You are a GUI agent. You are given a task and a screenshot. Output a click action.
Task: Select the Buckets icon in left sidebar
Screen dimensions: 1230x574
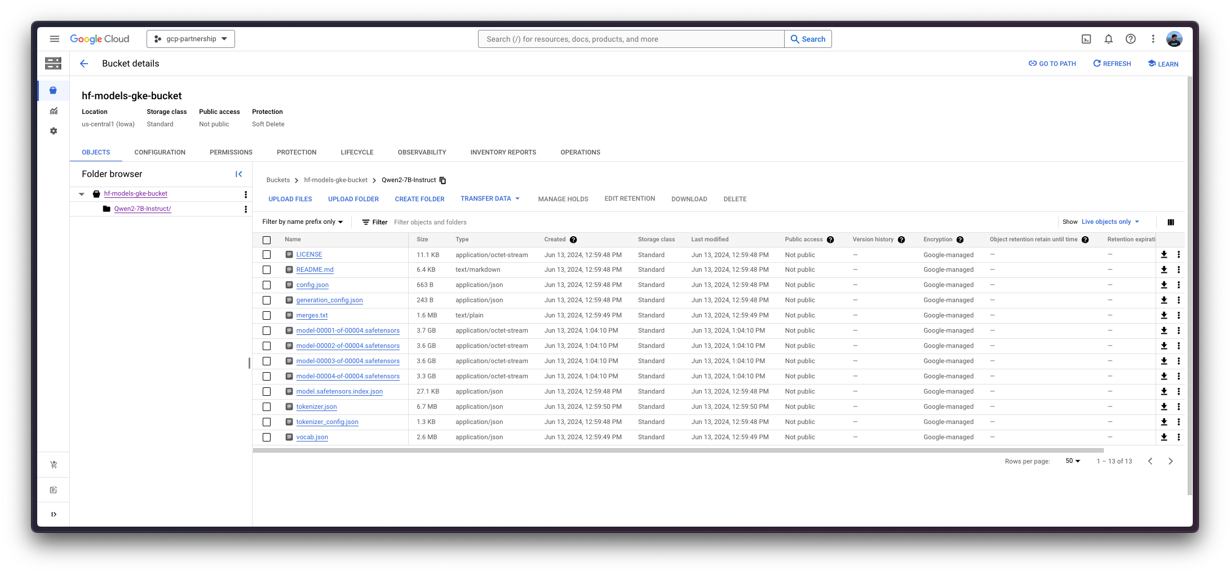54,90
